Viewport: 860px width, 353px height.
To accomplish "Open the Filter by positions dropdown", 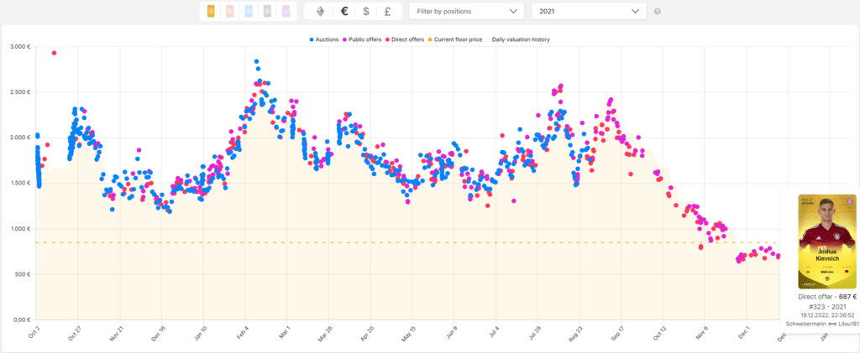I will 467,11.
